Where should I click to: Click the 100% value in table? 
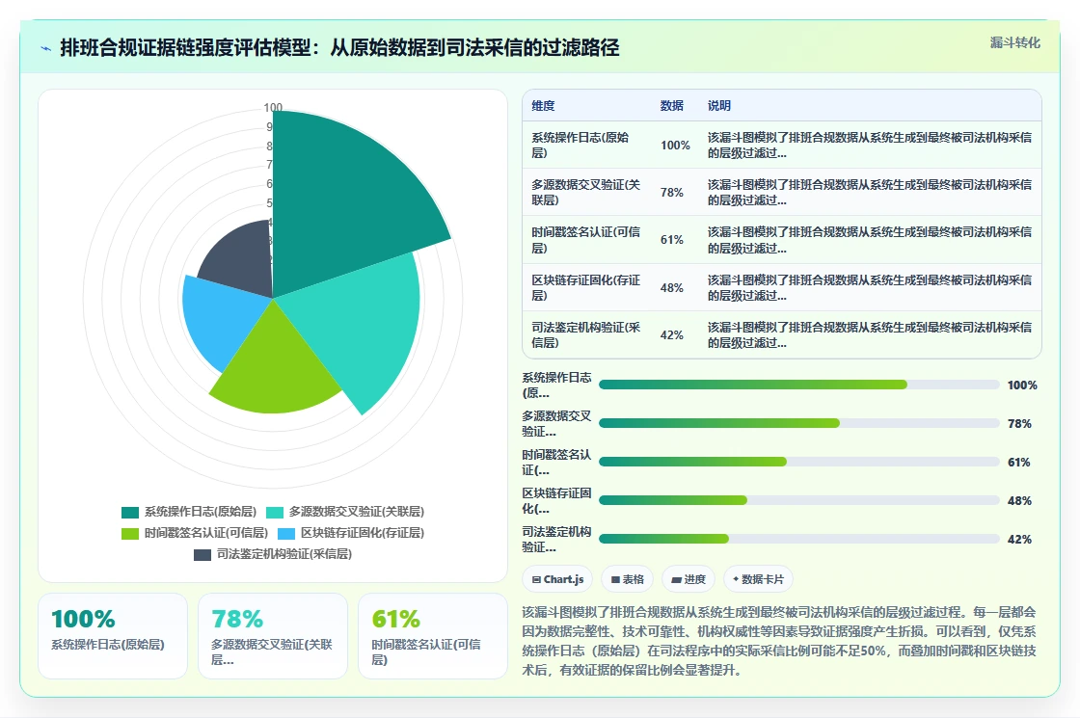coord(675,146)
